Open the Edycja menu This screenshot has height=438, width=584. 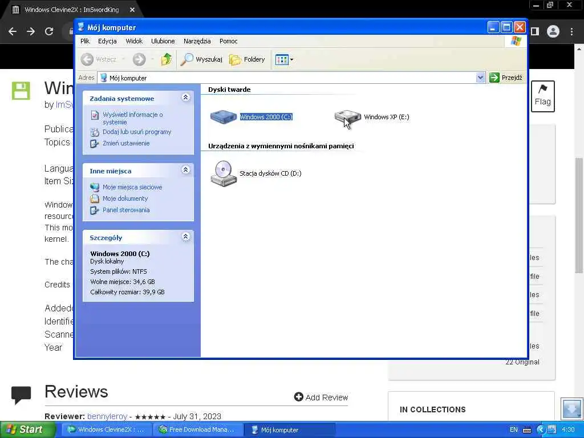coord(107,41)
